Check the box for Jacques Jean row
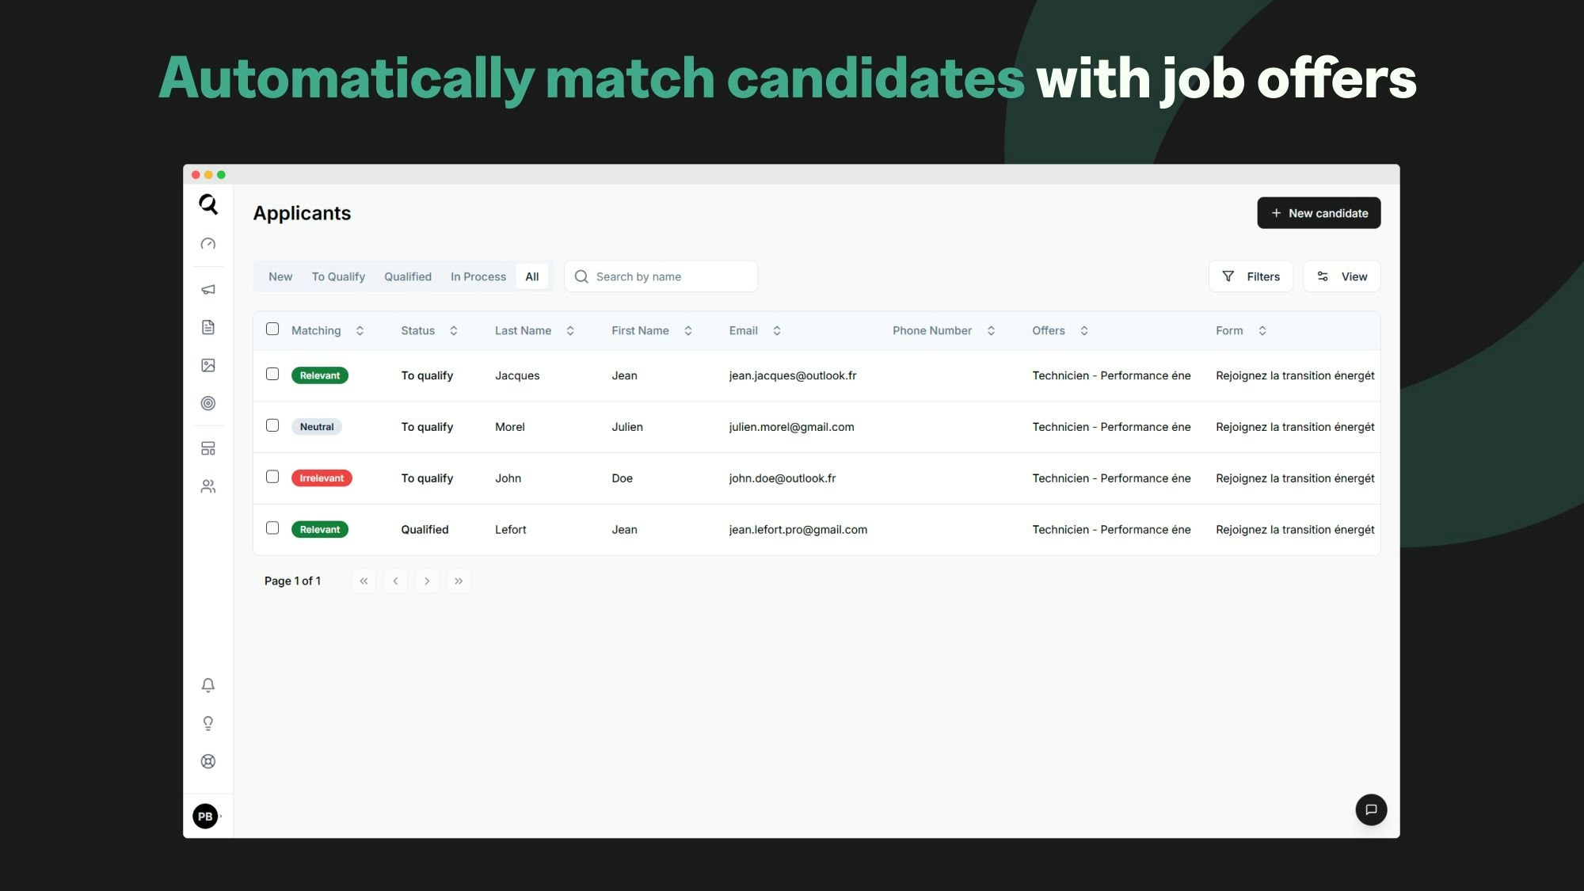This screenshot has width=1584, height=891. [x=272, y=374]
